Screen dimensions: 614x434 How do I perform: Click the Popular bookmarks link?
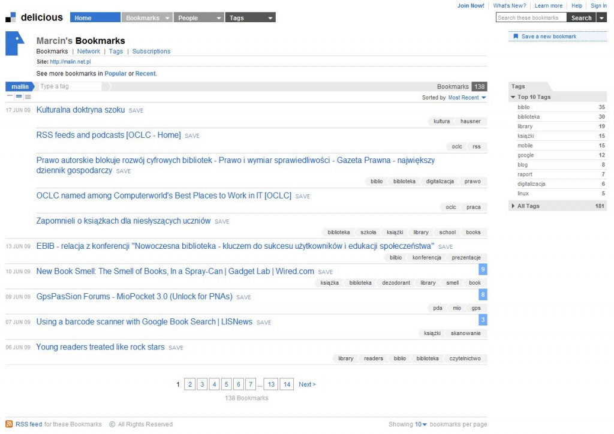[x=116, y=74]
